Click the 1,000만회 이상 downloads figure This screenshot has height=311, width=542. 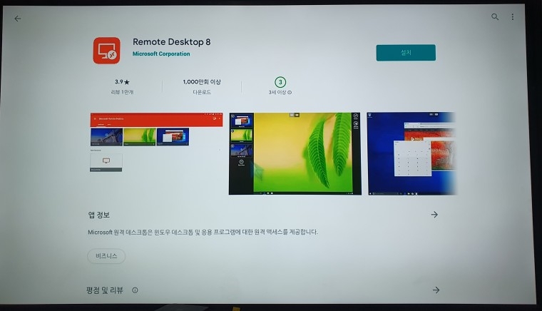click(x=202, y=82)
